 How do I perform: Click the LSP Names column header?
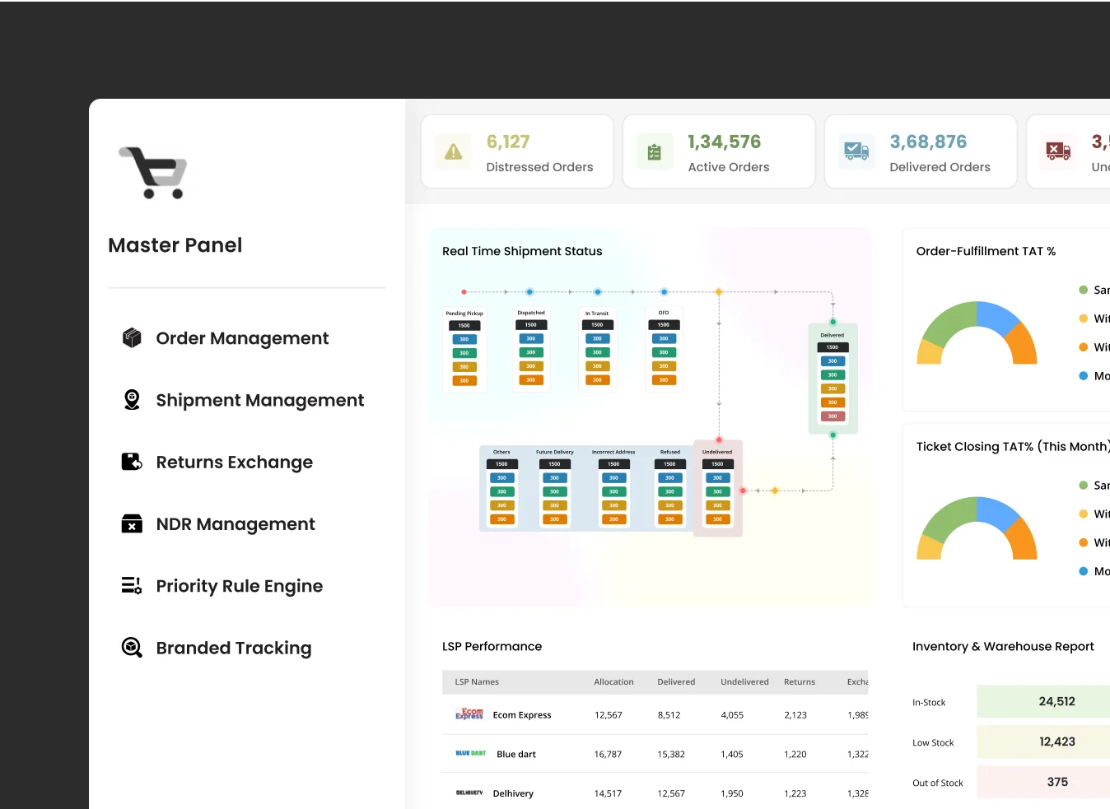tap(477, 681)
